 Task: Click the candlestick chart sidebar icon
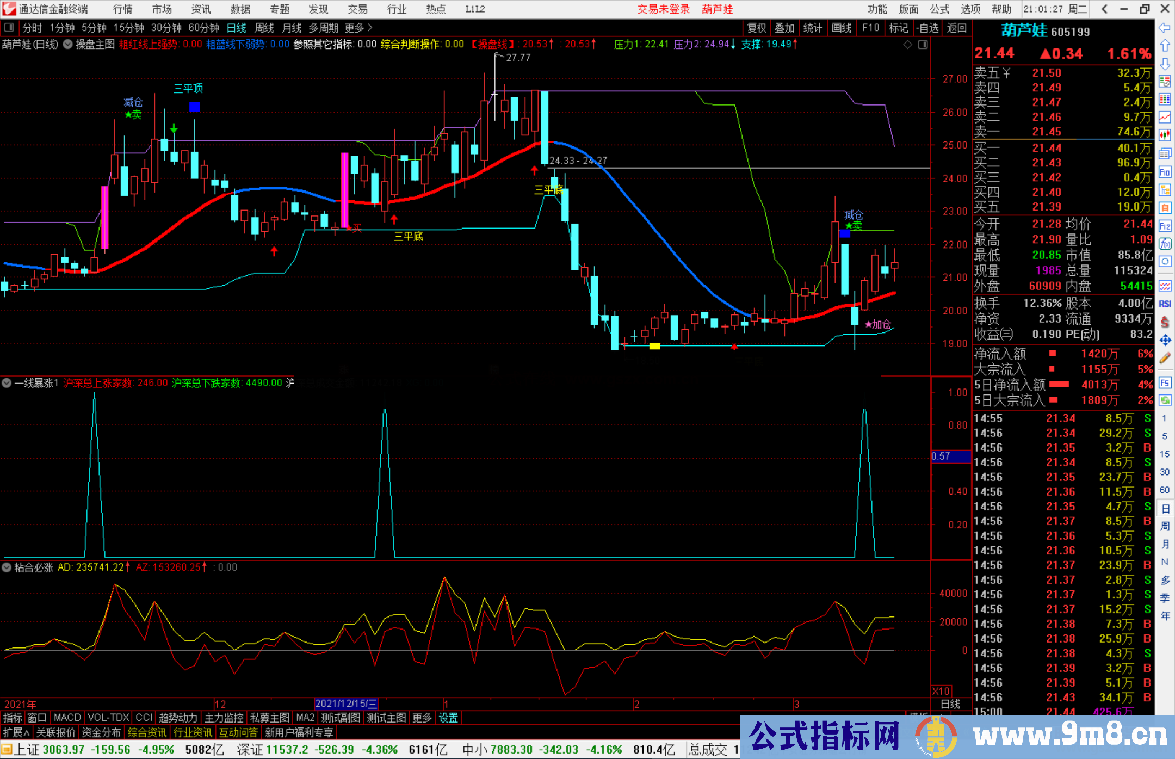[1165, 135]
